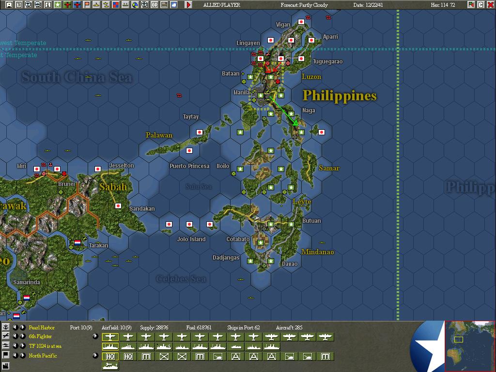Click 'Ships in Port: 62' text
496x372 pixels.
(244, 327)
